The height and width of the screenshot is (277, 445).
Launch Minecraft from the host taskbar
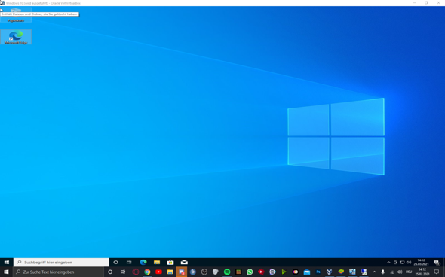[x=238, y=272]
